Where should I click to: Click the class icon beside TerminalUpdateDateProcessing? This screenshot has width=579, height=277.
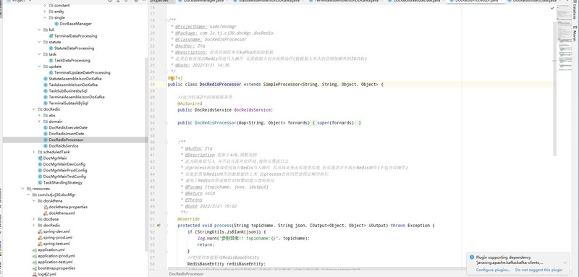[x=51, y=72]
